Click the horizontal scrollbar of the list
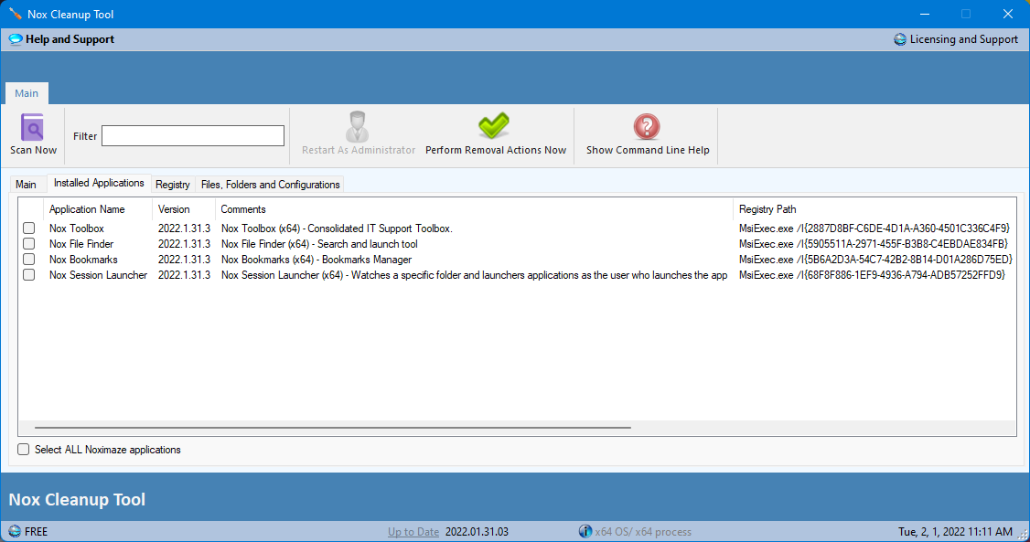The height and width of the screenshot is (542, 1030). (x=333, y=428)
